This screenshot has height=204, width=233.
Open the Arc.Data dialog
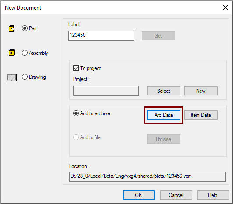pyautogui.click(x=164, y=115)
